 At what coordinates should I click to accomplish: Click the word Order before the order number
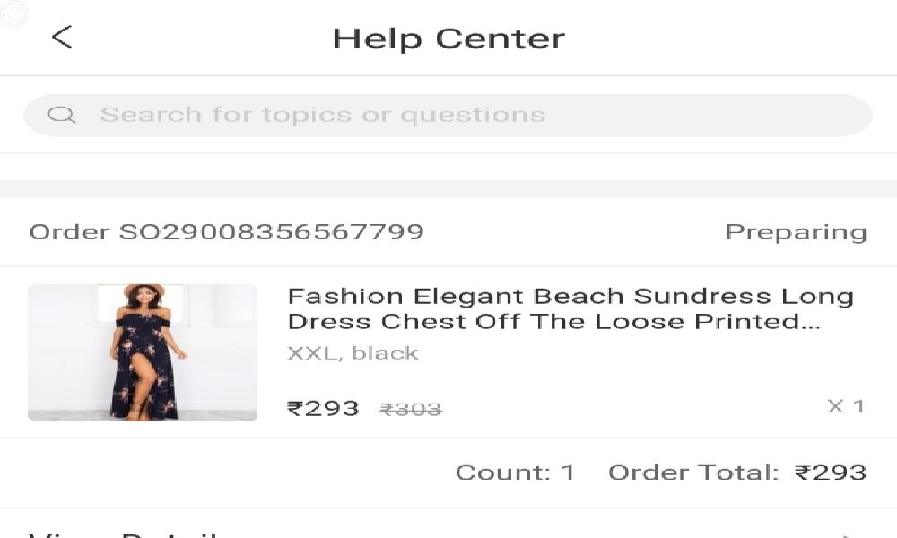(x=70, y=232)
